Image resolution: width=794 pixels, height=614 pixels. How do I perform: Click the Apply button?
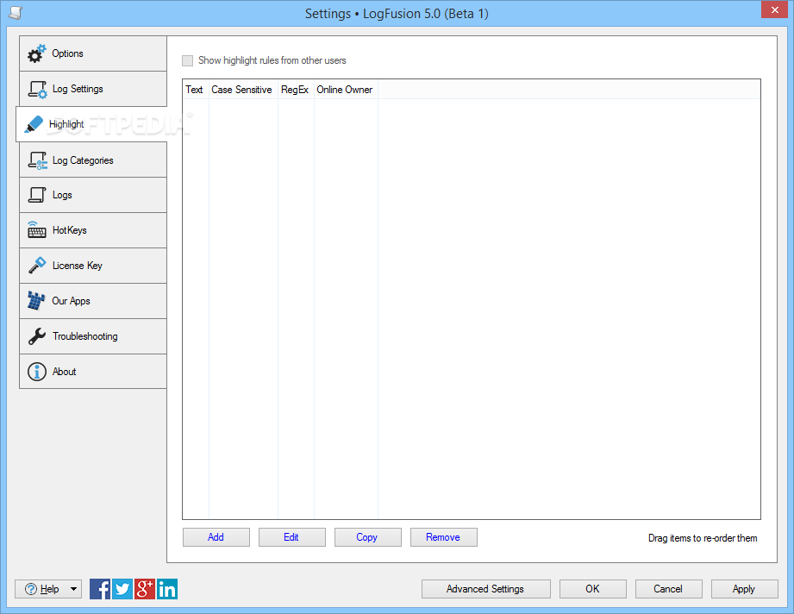pyautogui.click(x=745, y=589)
